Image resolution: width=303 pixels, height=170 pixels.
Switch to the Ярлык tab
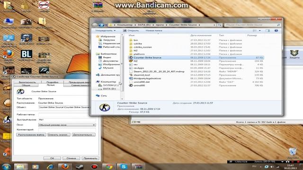pyautogui.click(x=51, y=85)
